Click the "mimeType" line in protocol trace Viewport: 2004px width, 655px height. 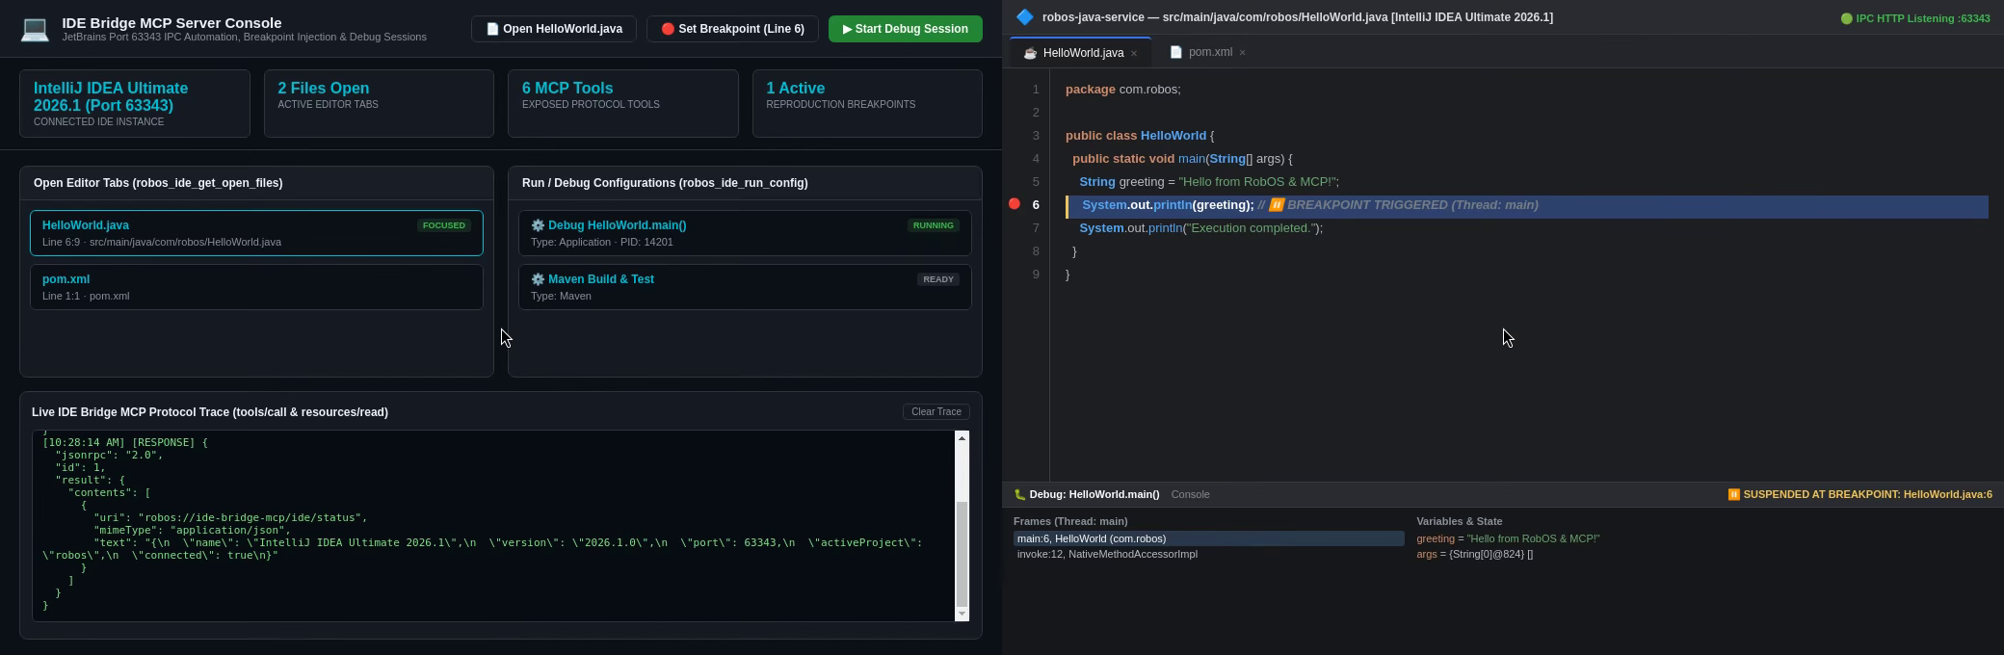(192, 530)
